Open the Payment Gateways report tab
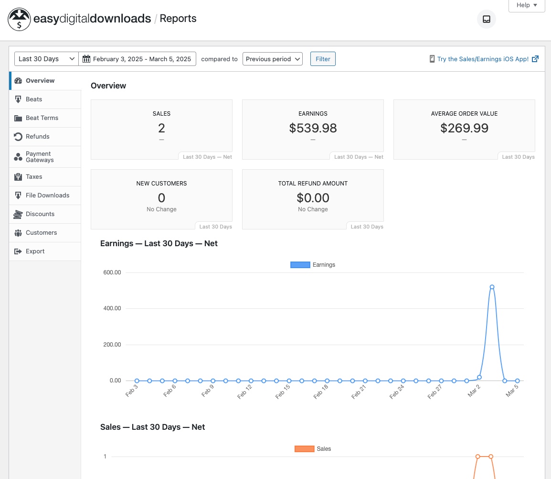This screenshot has width=551, height=479. click(x=45, y=157)
